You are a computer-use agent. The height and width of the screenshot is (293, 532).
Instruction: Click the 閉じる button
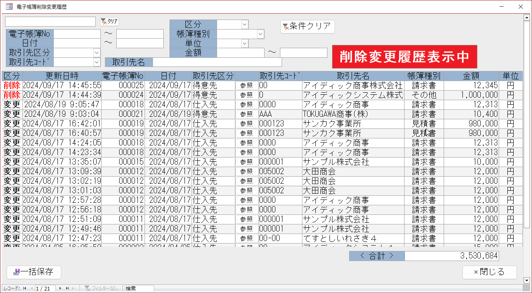click(490, 272)
